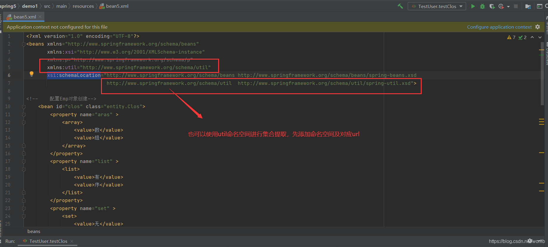This screenshot has width=548, height=247.
Task: Go to previous highlighted error arrow
Action: [532, 37]
